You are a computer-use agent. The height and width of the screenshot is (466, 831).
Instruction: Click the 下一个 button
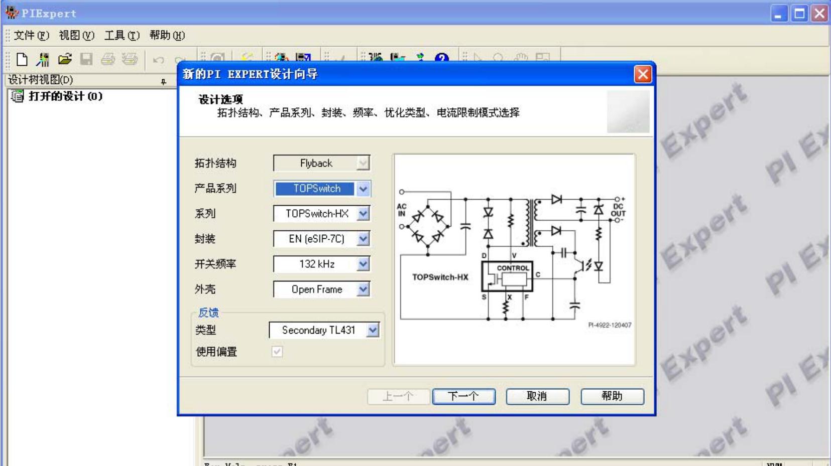click(x=463, y=396)
